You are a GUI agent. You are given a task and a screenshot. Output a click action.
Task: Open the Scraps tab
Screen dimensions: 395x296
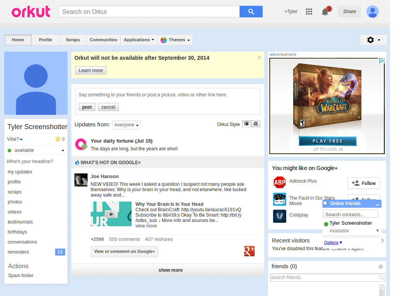[73, 40]
